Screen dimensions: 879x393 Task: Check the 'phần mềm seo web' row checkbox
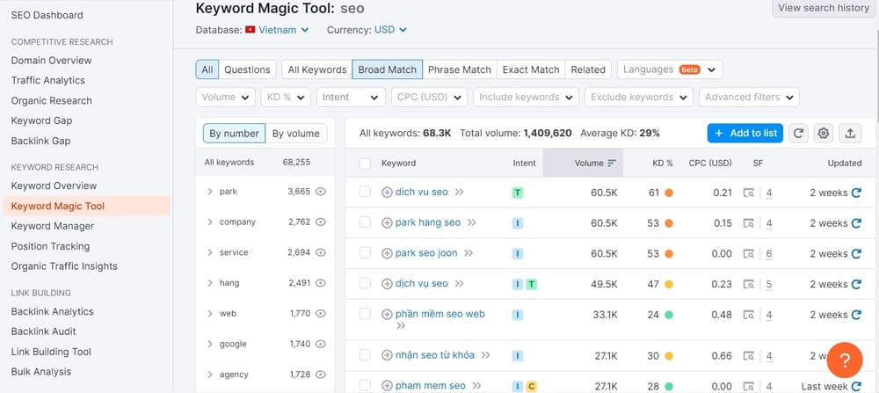(x=365, y=314)
